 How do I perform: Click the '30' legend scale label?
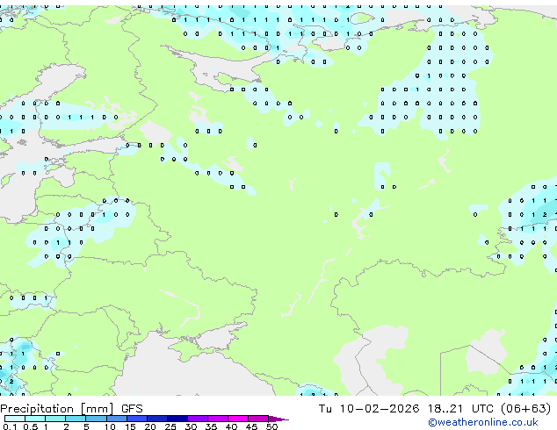point(191,426)
